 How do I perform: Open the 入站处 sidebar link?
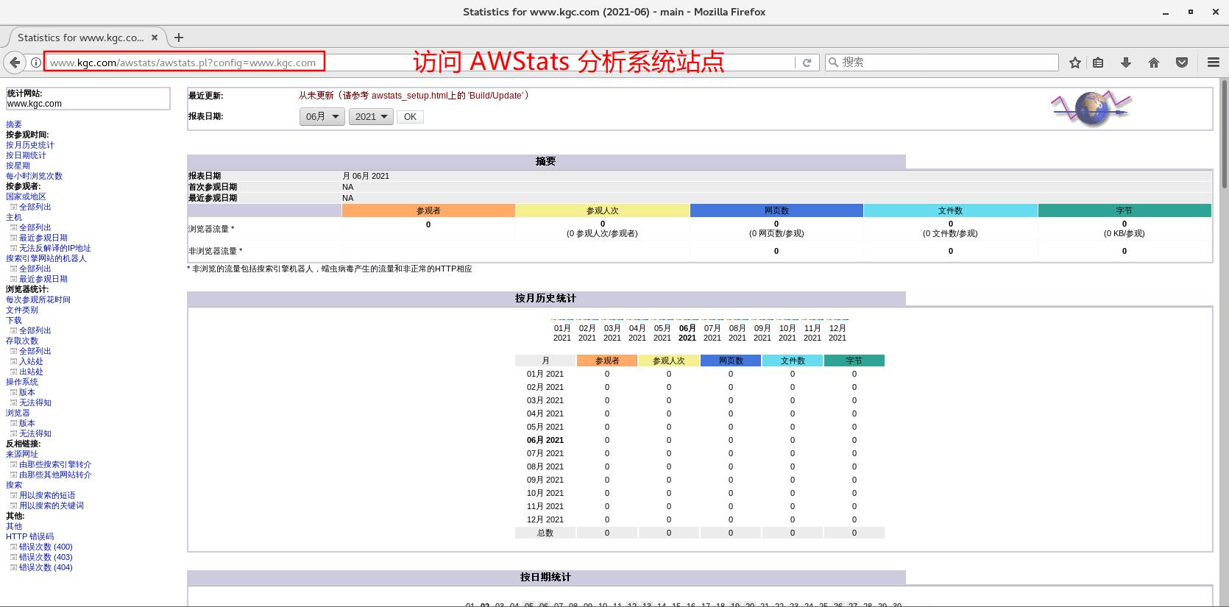click(31, 361)
